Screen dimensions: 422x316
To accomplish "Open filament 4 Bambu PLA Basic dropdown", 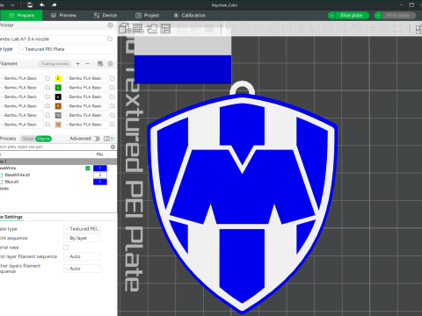I will [85, 88].
